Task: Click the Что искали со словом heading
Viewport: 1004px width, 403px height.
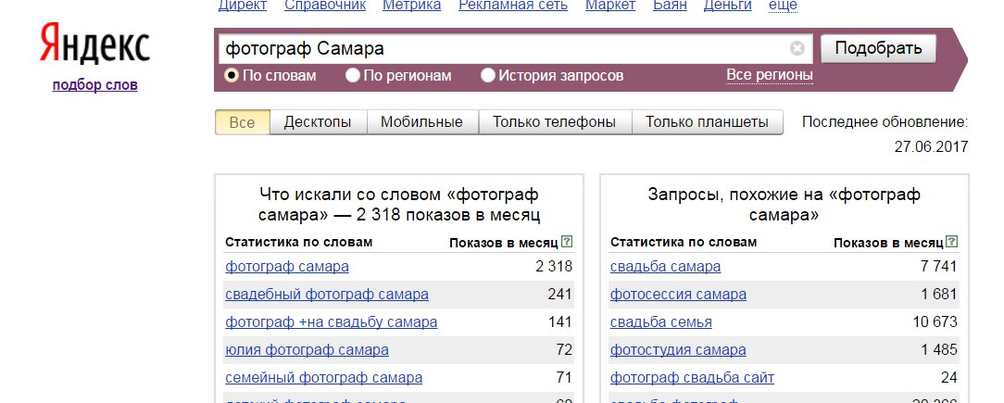Action: pyautogui.click(x=399, y=205)
